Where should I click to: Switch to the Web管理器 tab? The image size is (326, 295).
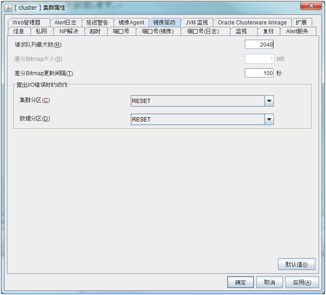29,23
